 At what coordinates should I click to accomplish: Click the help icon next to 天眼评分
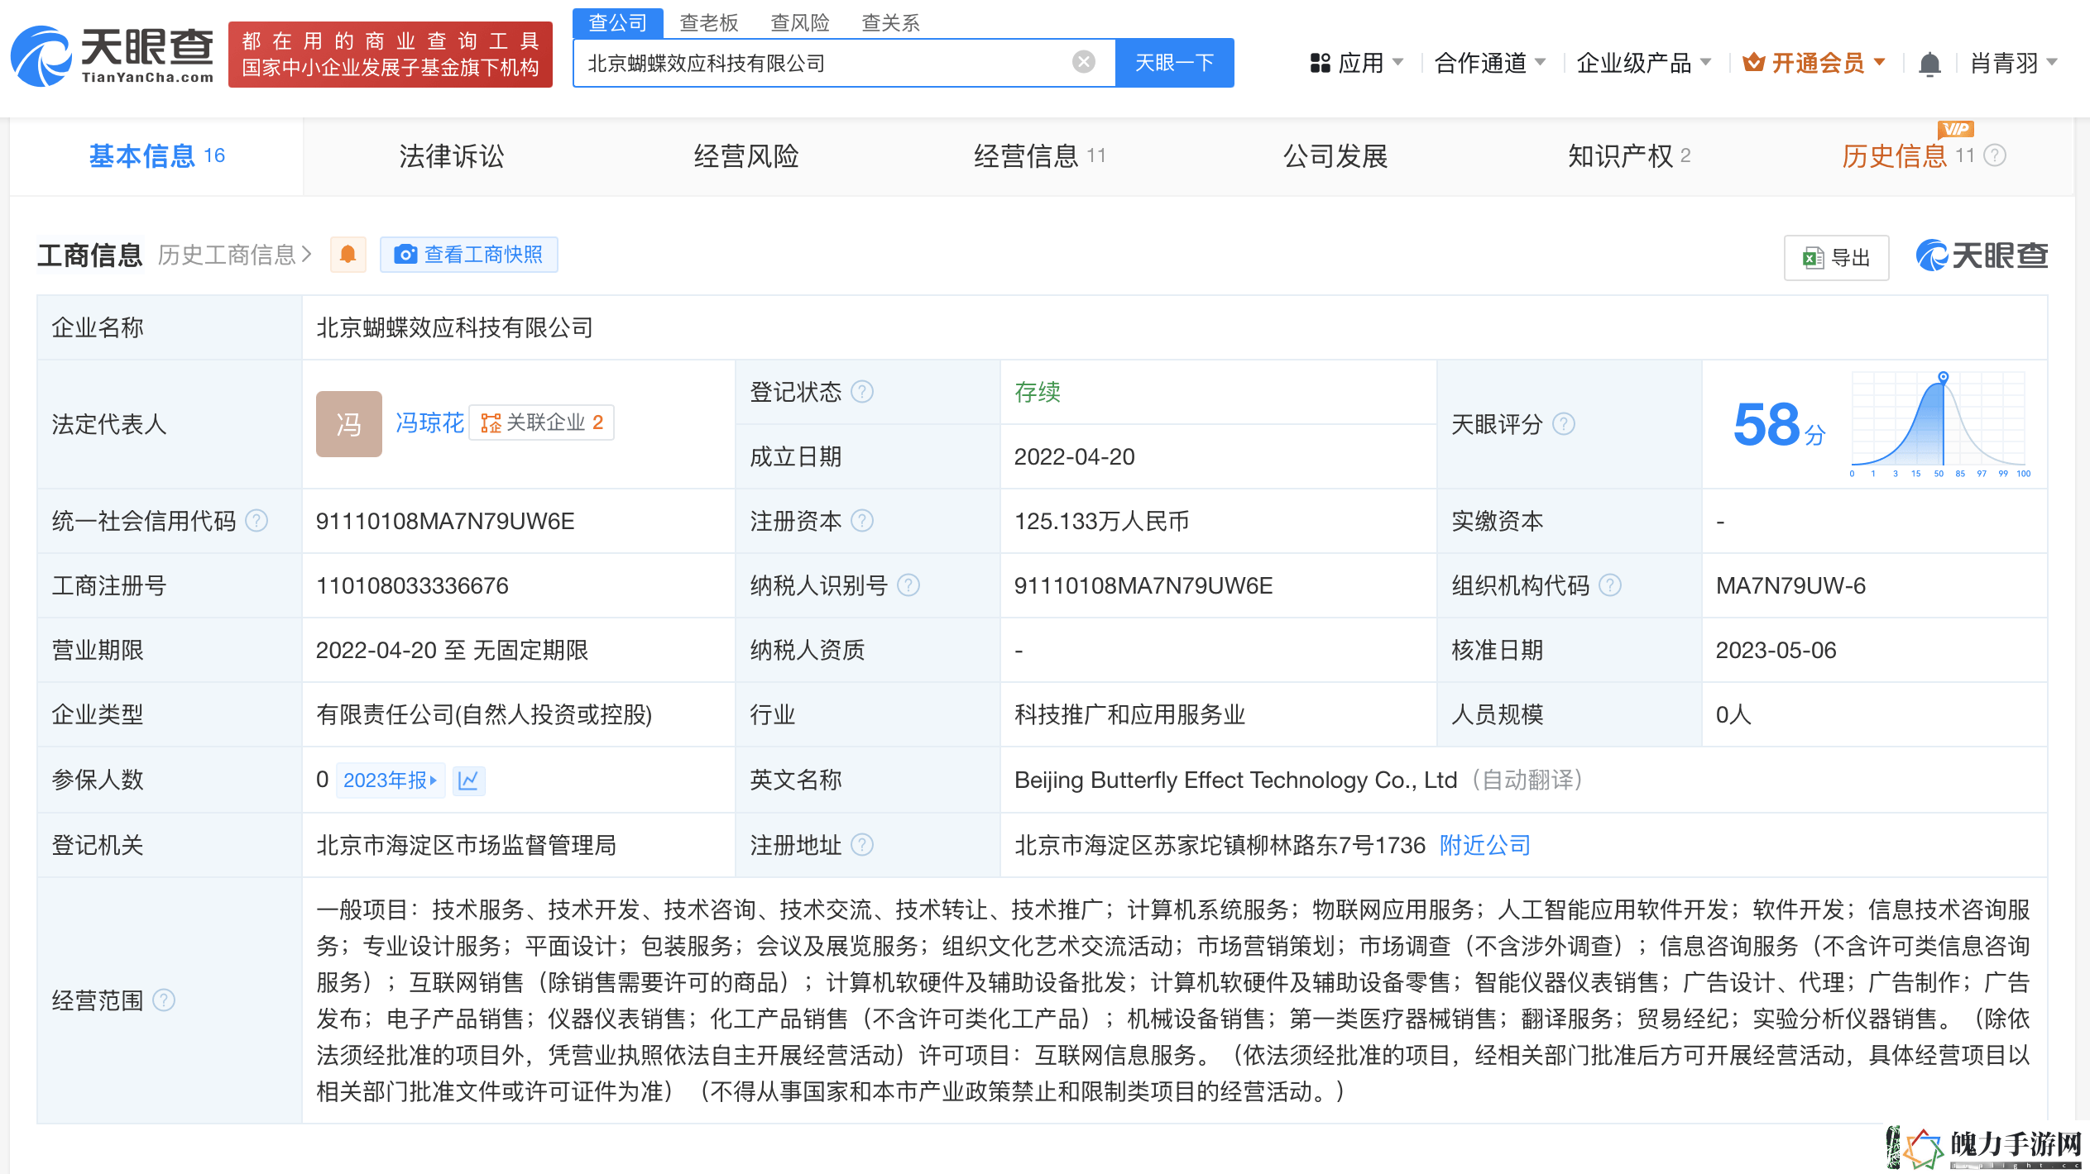click(x=1564, y=424)
